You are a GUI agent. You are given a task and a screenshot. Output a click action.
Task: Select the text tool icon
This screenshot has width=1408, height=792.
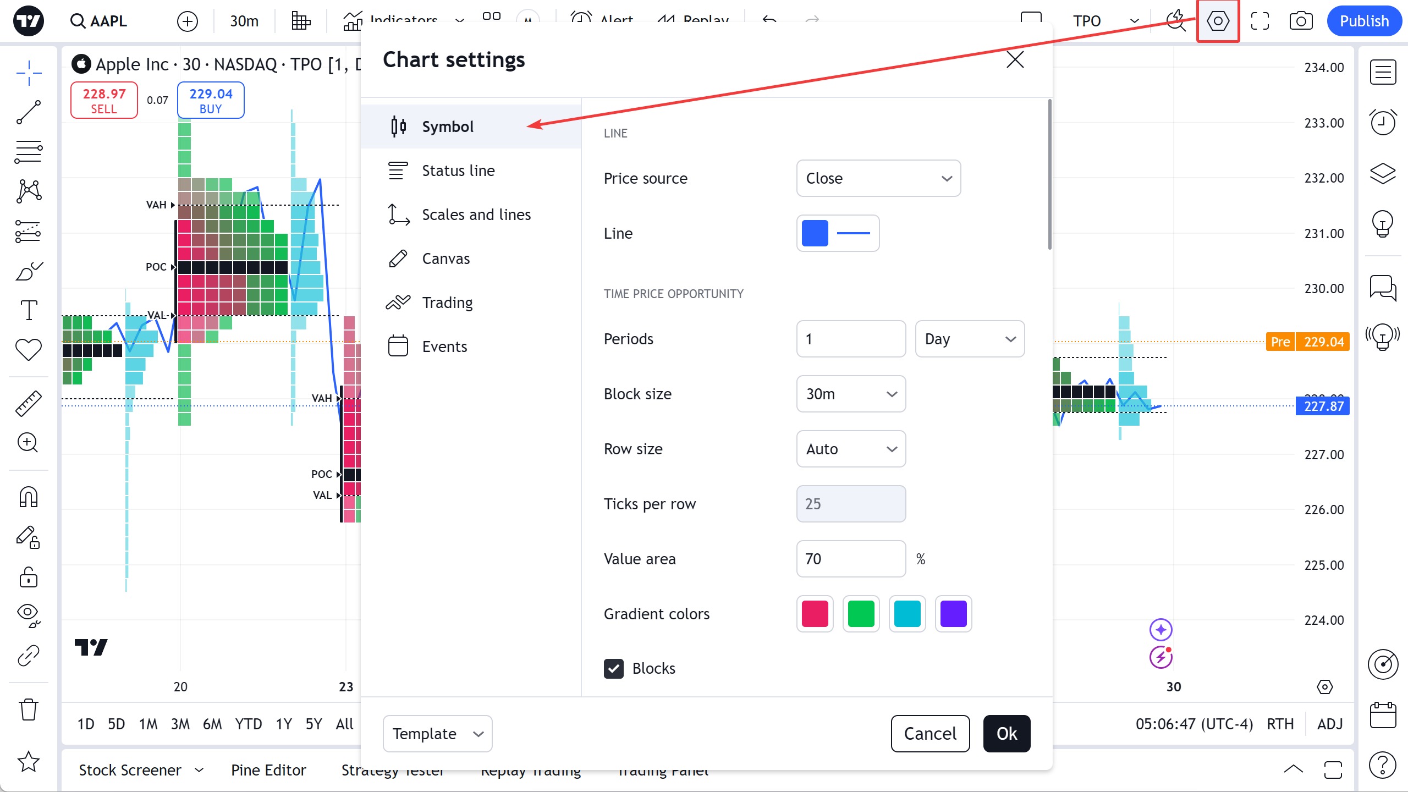[29, 310]
